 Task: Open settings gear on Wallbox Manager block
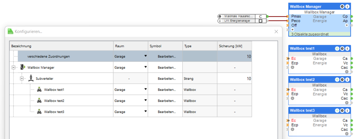click(342, 7)
